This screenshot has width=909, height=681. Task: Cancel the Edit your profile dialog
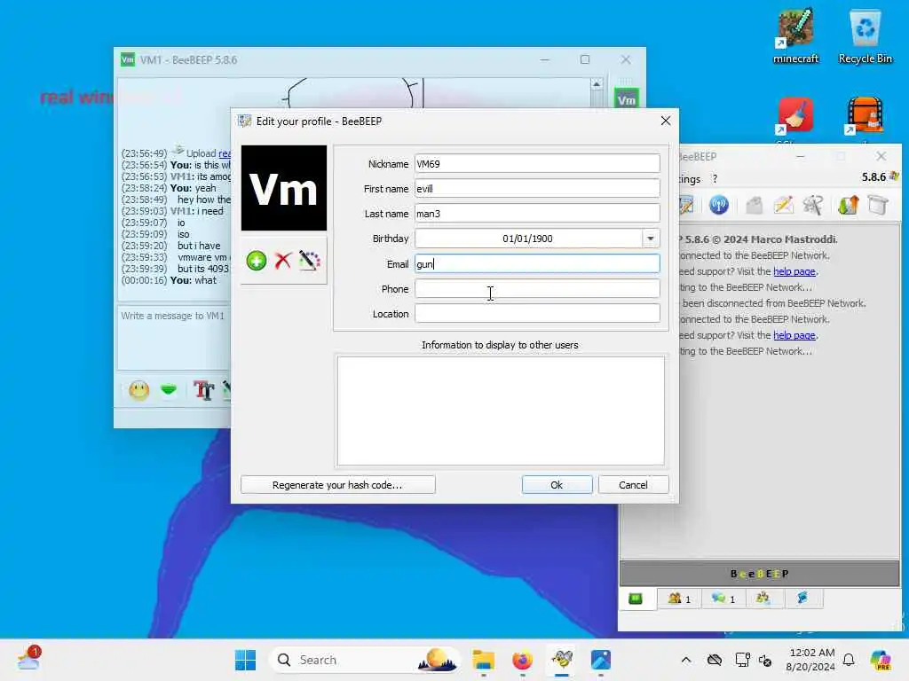(633, 485)
